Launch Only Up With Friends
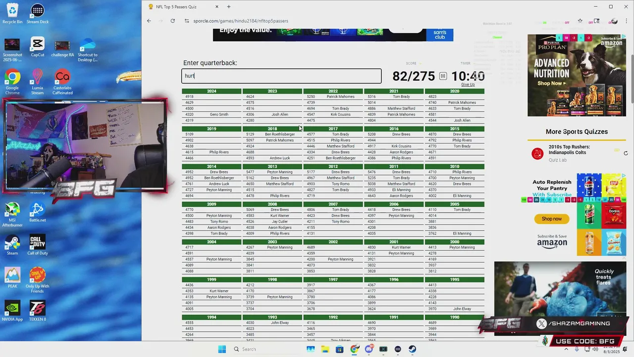Image resolution: width=634 pixels, height=357 pixels. pyautogui.click(x=37, y=281)
